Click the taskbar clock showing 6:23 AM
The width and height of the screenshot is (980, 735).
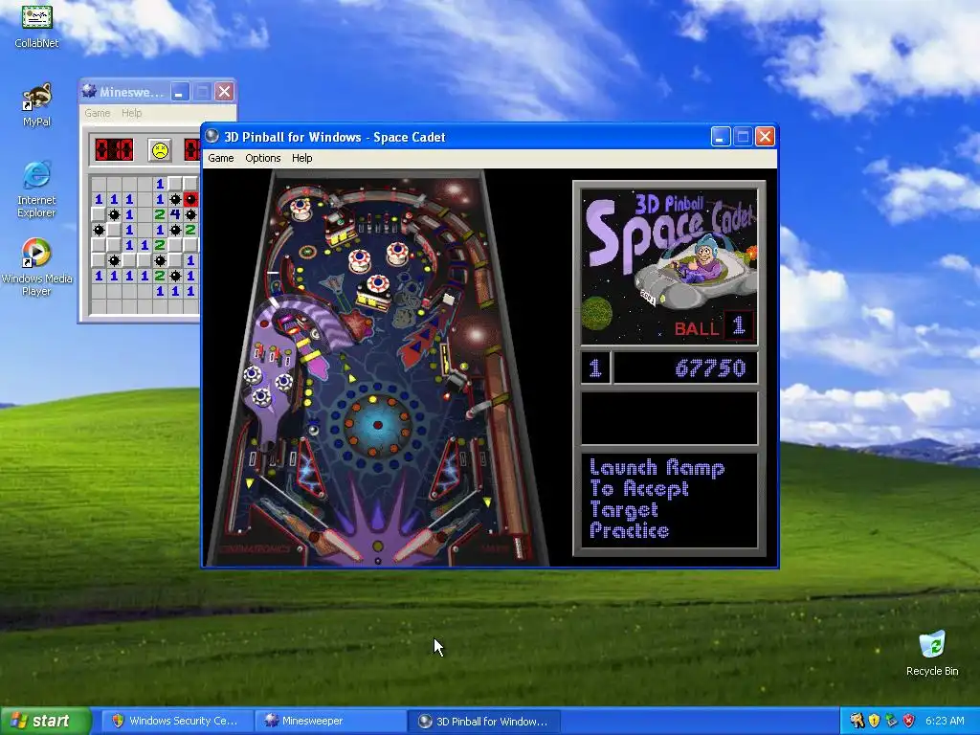(x=945, y=721)
